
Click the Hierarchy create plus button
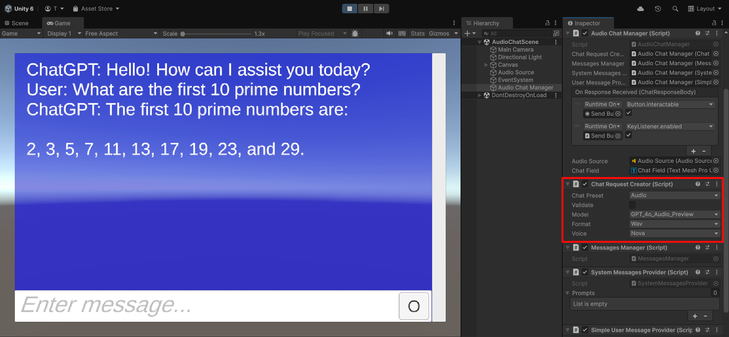(470, 33)
